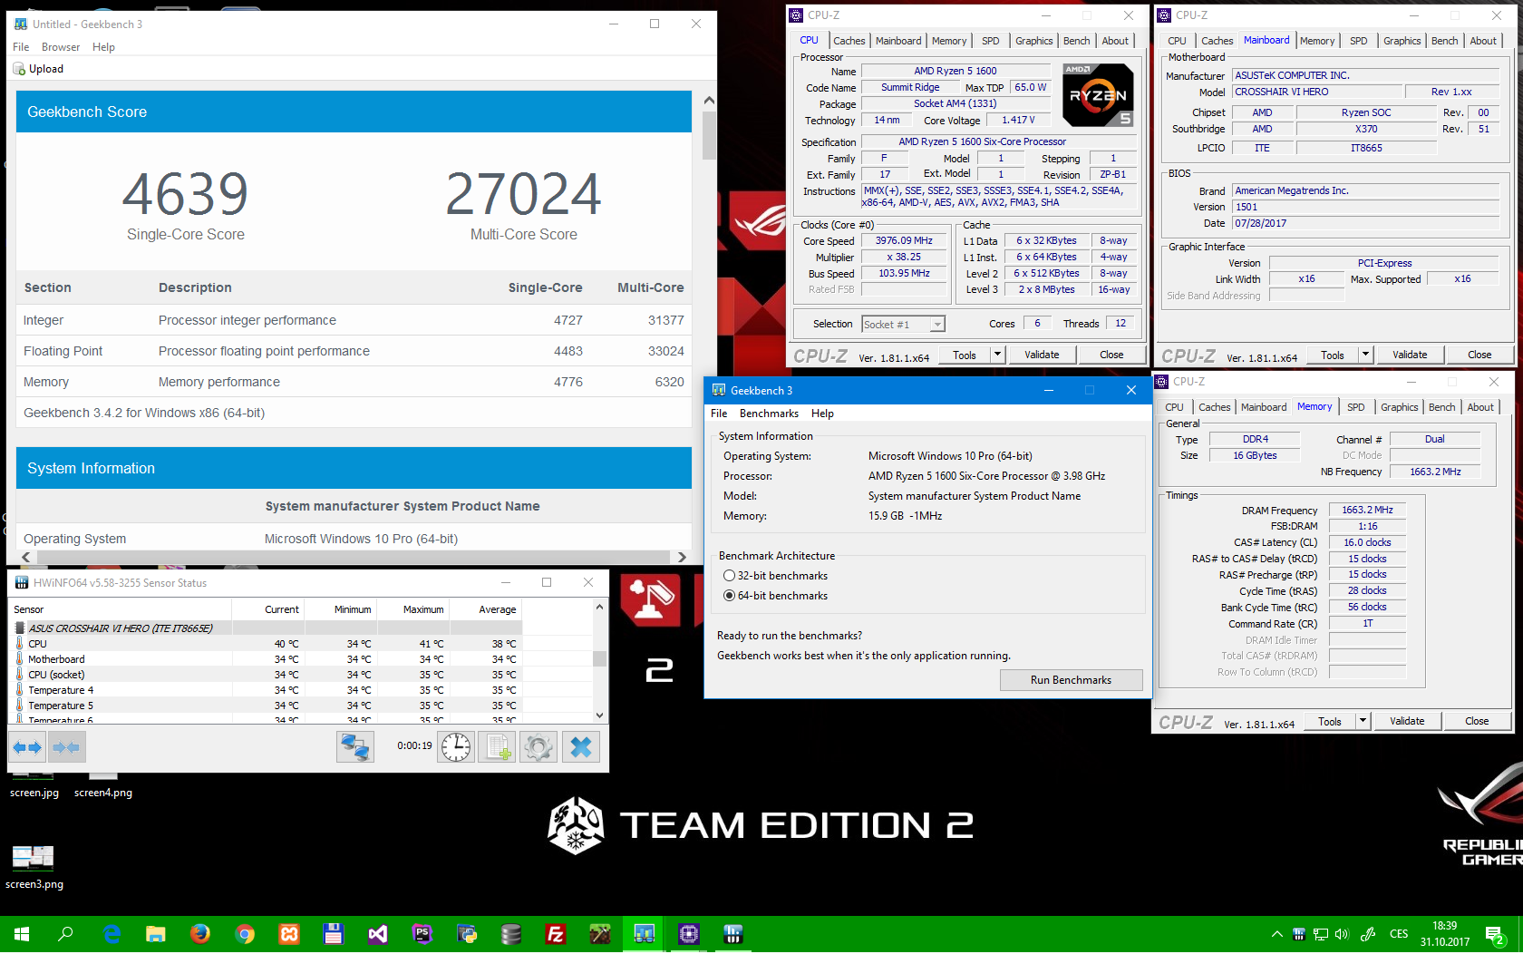Switch to About tab in CPU-Z Mainboard window
The height and width of the screenshot is (954, 1523).
[1483, 41]
